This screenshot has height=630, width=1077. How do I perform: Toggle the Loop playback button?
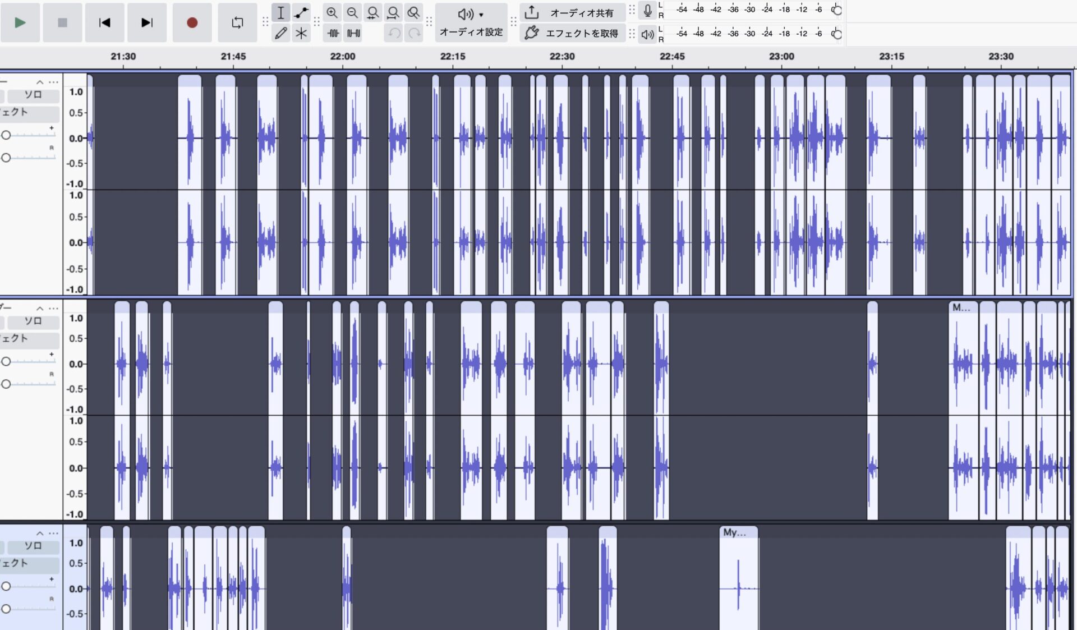coord(237,22)
